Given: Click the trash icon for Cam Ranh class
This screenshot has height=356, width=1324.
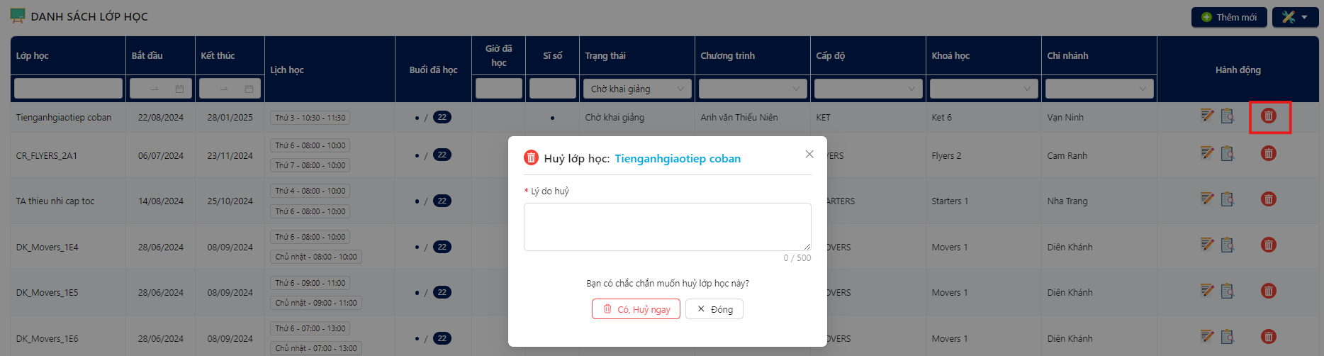Looking at the screenshot, I should pos(1269,153).
